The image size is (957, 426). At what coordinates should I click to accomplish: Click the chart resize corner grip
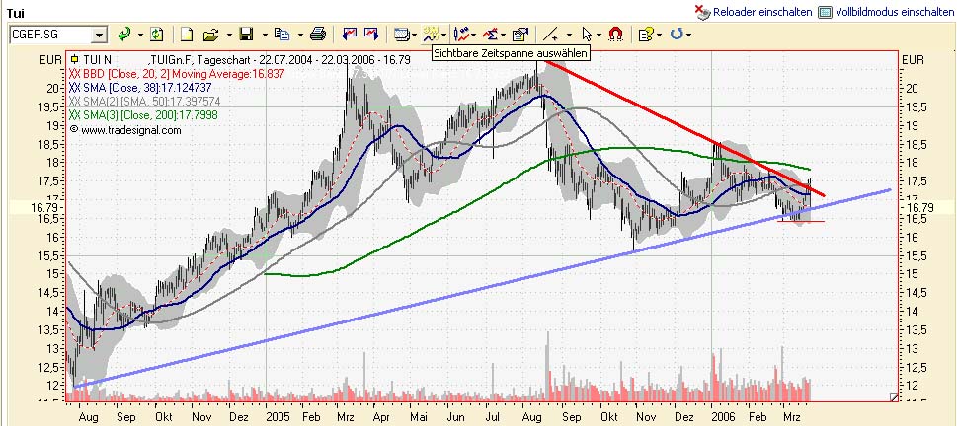pos(894,397)
